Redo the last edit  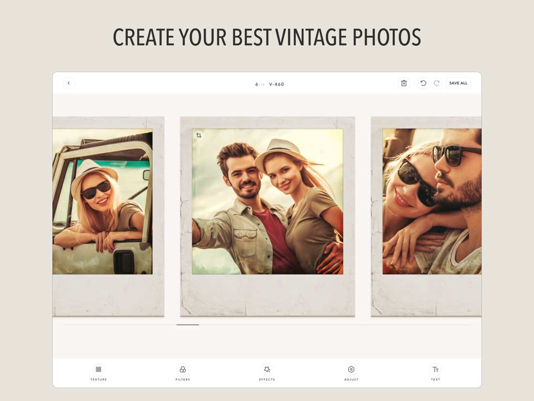pos(437,83)
